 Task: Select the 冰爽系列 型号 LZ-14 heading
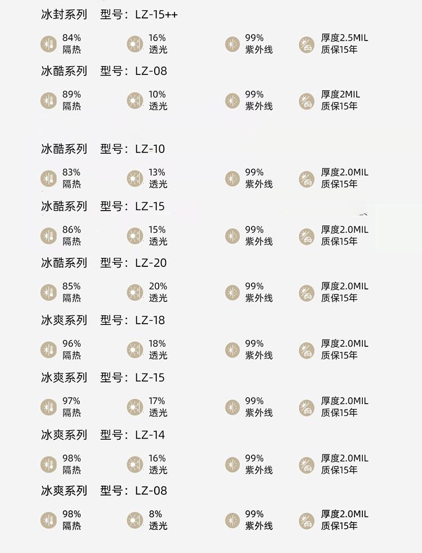[x=103, y=435]
